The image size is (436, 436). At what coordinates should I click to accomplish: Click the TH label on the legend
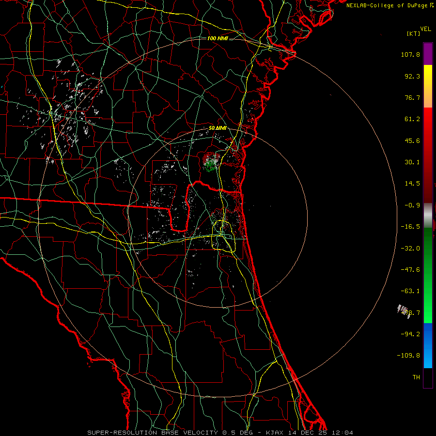click(x=416, y=377)
